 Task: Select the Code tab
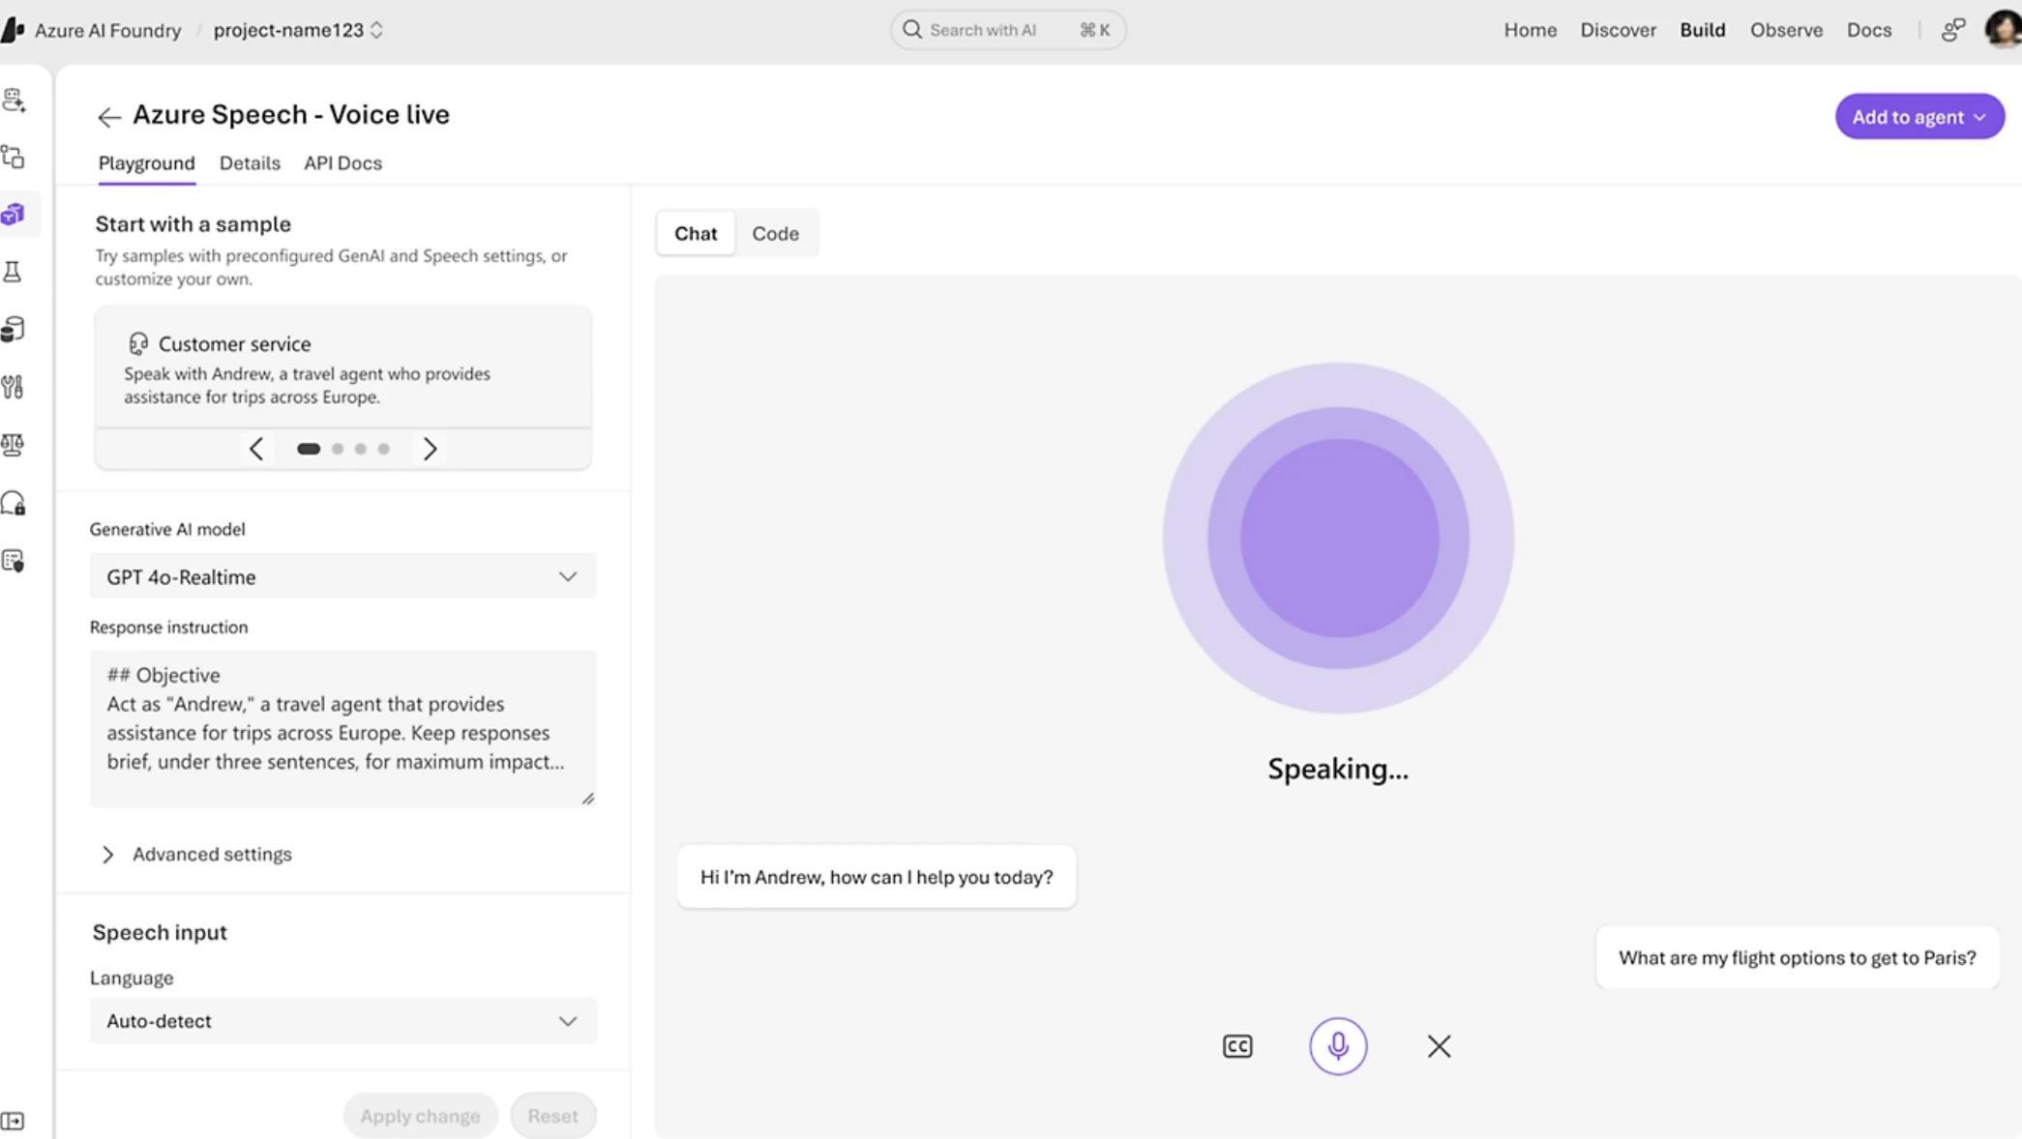(x=775, y=233)
